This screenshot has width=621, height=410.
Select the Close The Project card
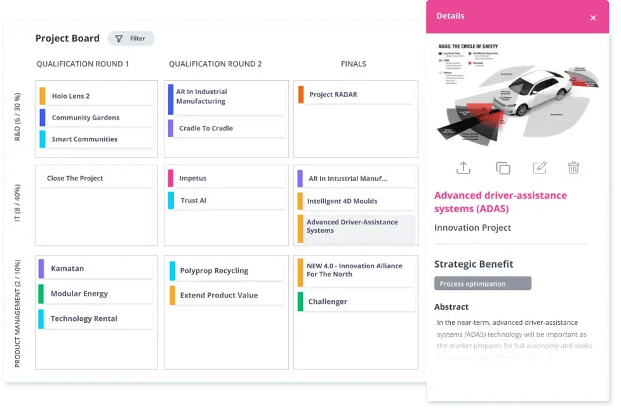pos(97,179)
